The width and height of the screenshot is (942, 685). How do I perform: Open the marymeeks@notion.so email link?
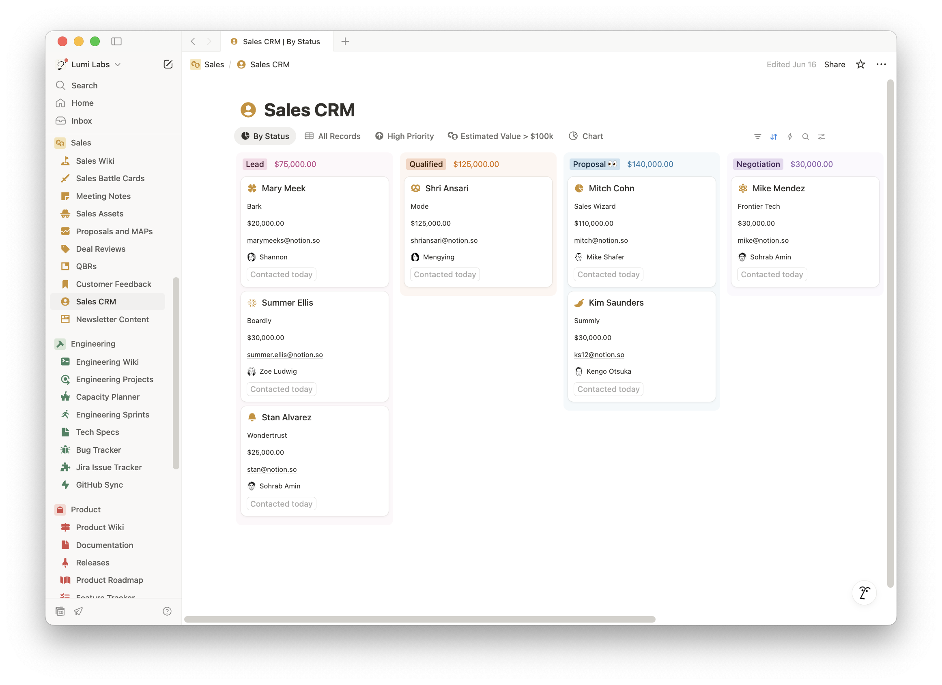coord(284,240)
